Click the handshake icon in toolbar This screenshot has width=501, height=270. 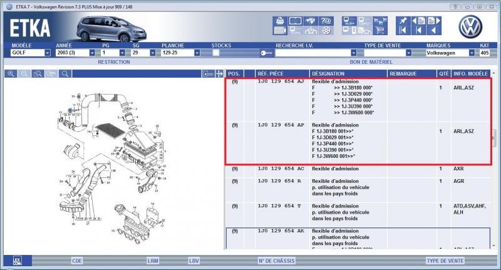(x=311, y=21)
